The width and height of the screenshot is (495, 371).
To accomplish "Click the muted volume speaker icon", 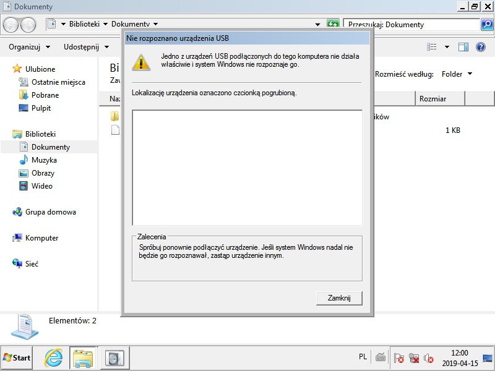I will (428, 358).
